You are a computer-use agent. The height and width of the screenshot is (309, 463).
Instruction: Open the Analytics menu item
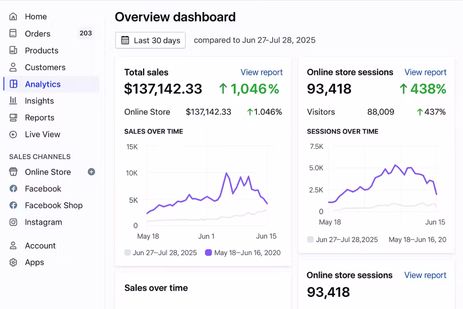point(43,84)
